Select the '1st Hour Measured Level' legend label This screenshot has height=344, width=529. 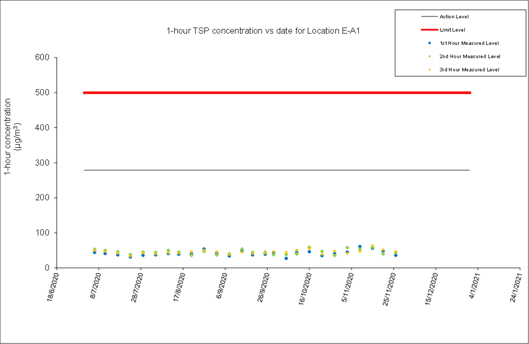[x=469, y=43]
